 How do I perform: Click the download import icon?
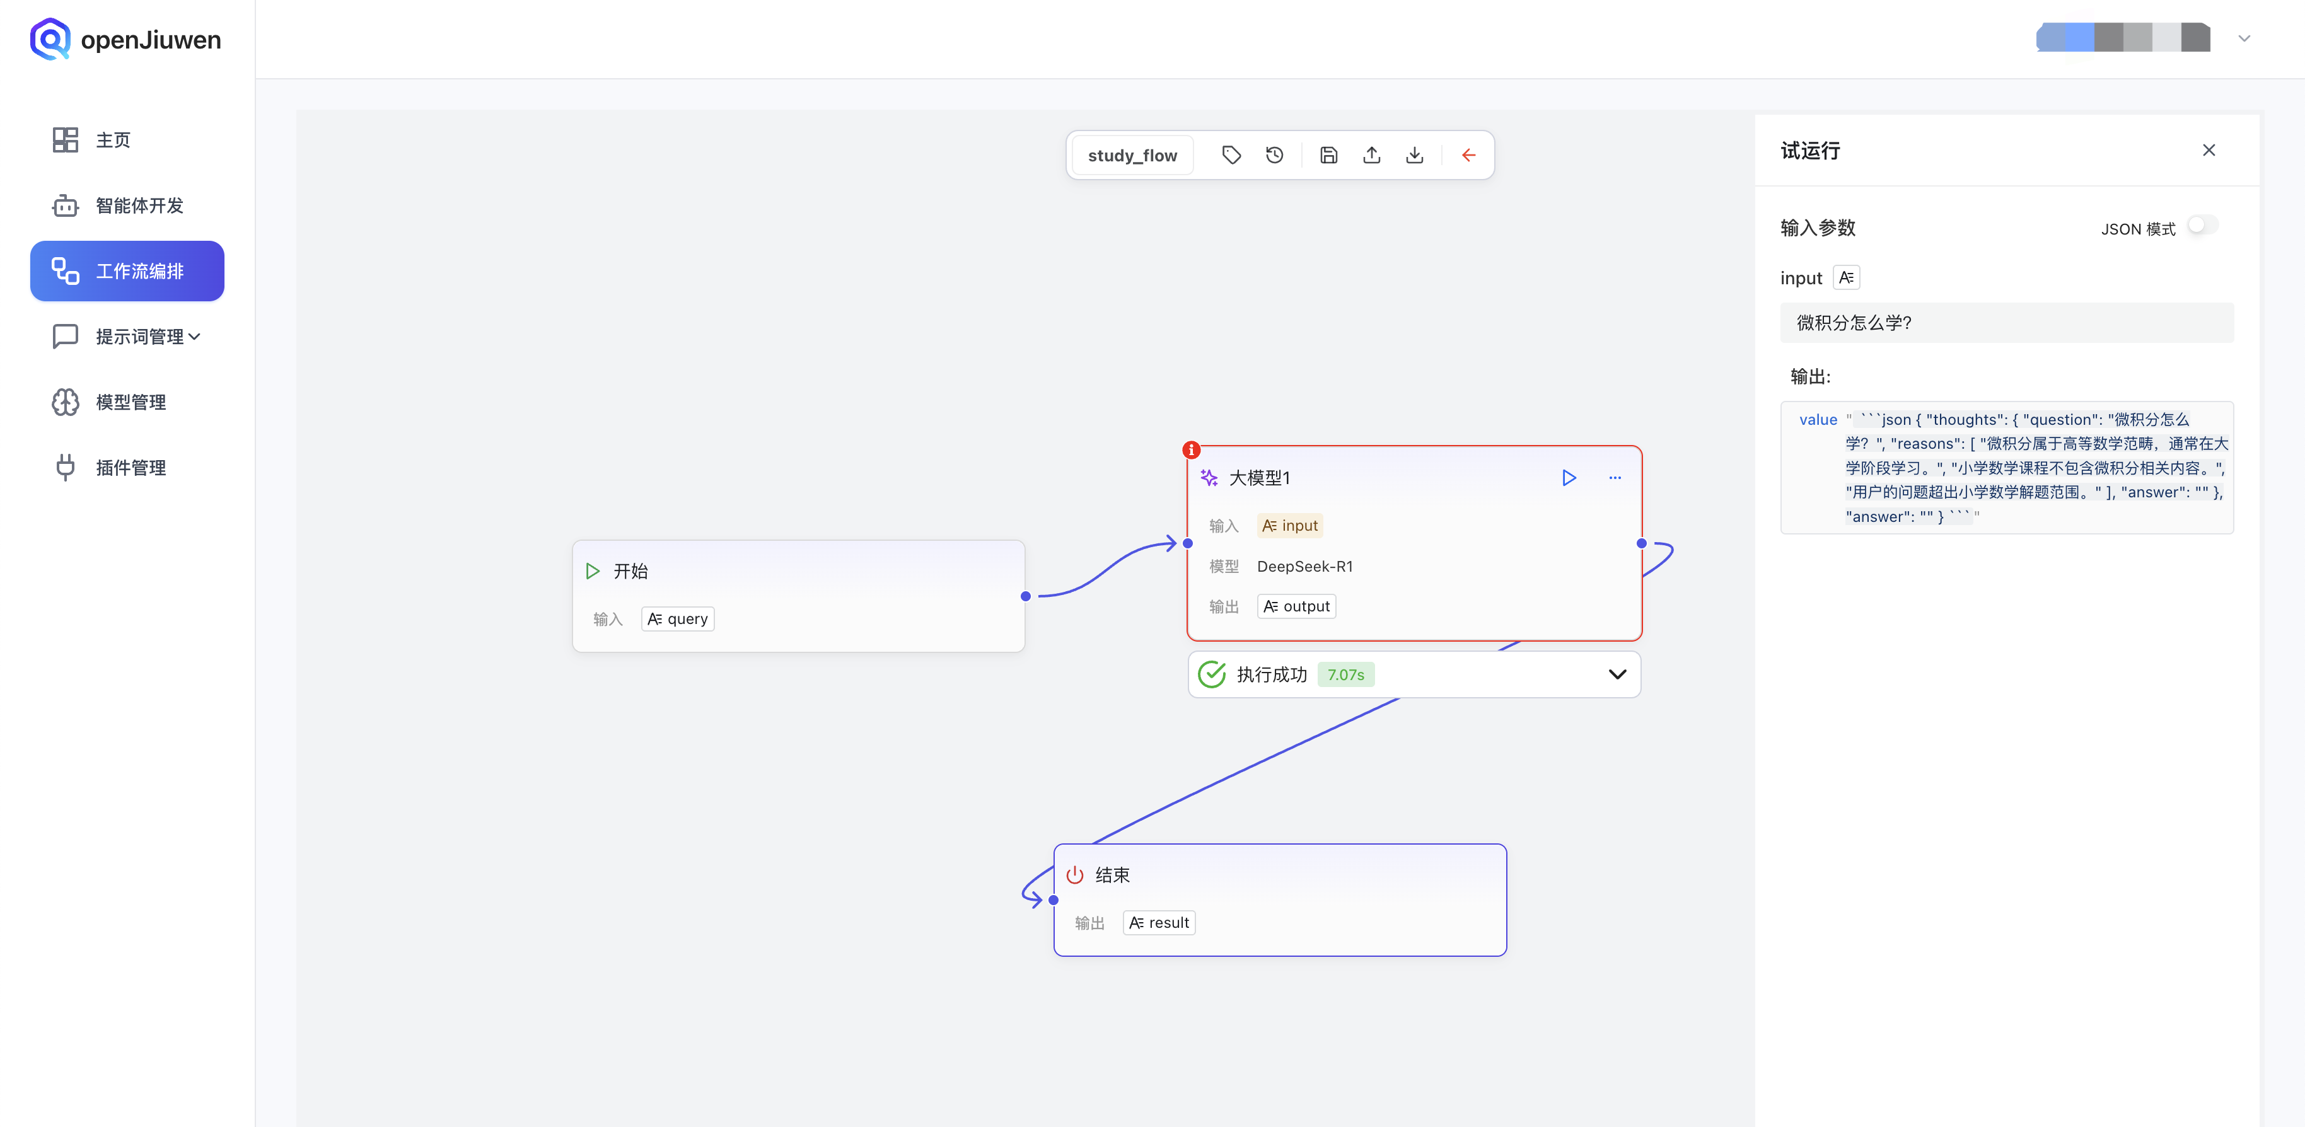point(1415,154)
